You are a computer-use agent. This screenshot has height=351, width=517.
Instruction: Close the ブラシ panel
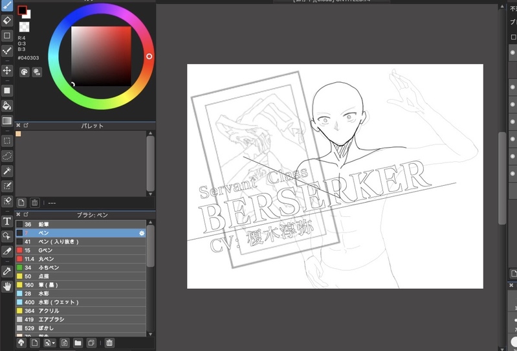(x=18, y=214)
